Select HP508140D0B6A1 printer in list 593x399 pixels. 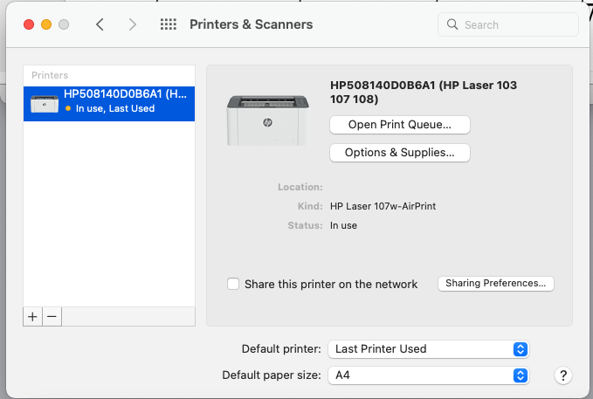[x=122, y=101]
